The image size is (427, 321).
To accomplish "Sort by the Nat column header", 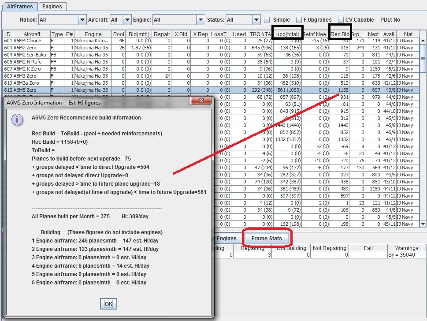I will tap(408, 34).
